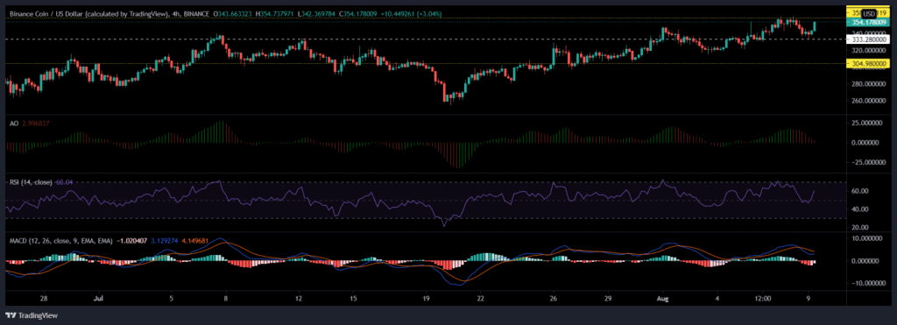Click the open value O343.663323
The width and height of the screenshot is (897, 325).
[233, 14]
